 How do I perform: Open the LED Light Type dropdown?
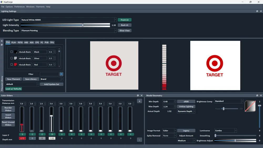tap(69, 20)
